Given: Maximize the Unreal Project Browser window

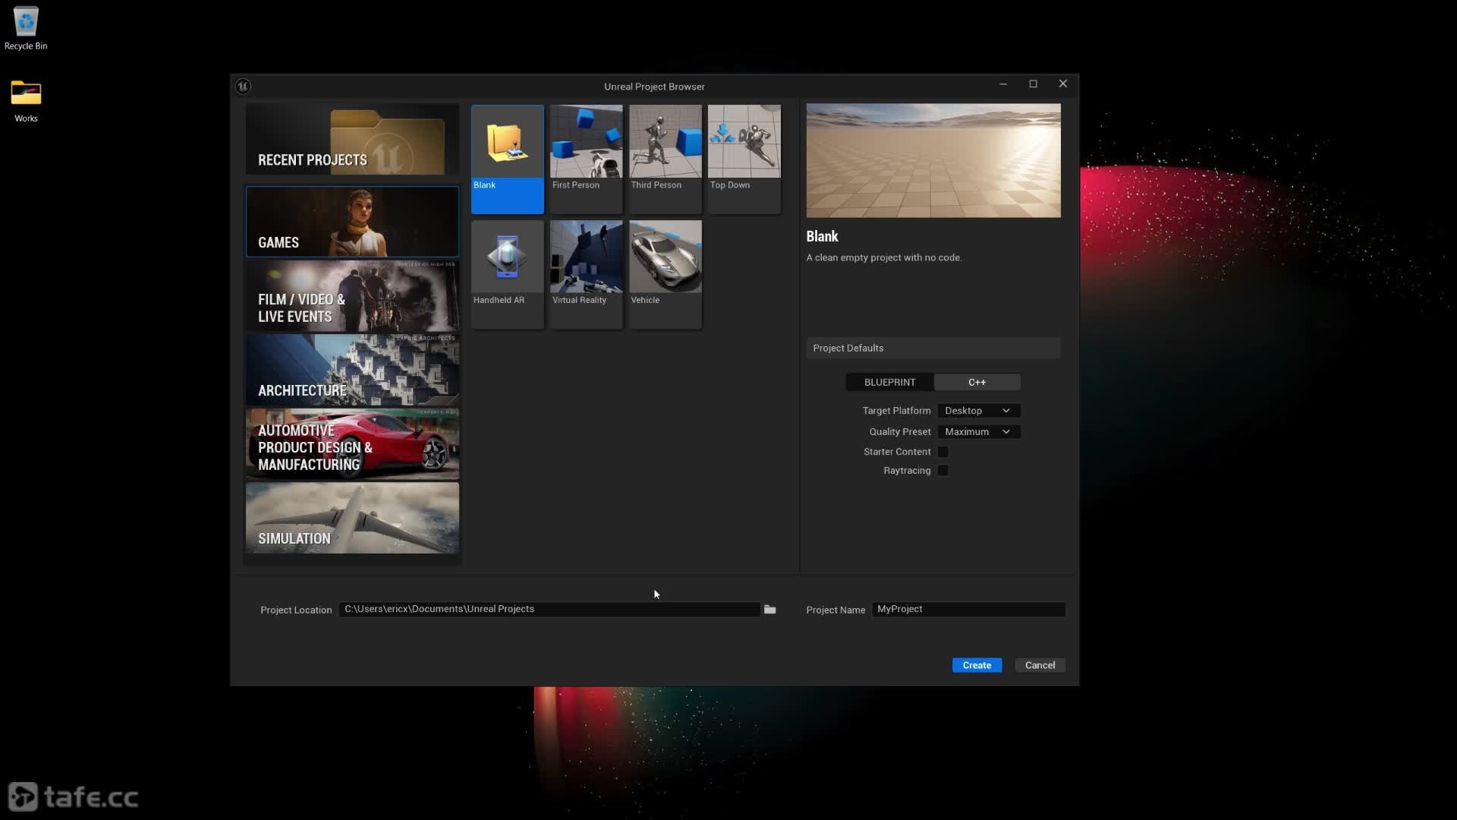Looking at the screenshot, I should (x=1033, y=84).
